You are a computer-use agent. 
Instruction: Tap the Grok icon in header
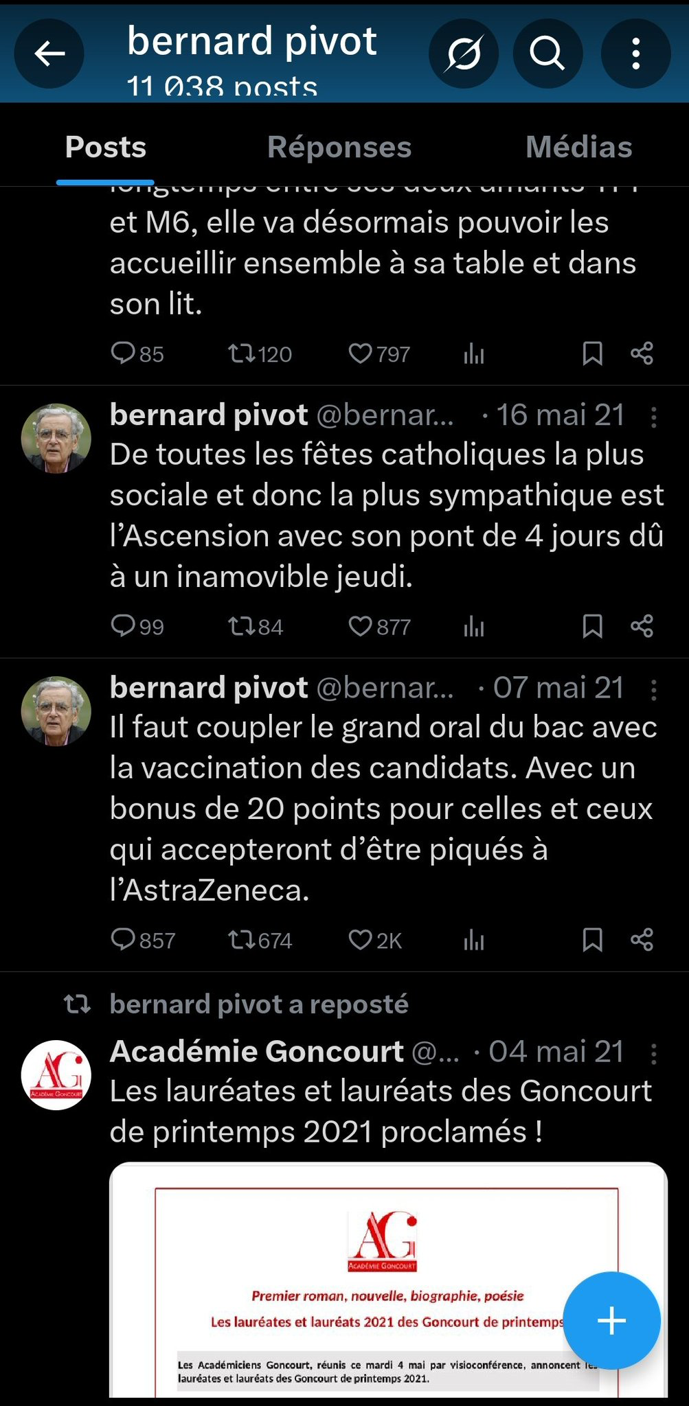463,54
